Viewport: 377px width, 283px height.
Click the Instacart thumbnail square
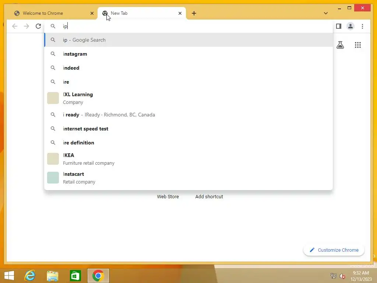53,178
